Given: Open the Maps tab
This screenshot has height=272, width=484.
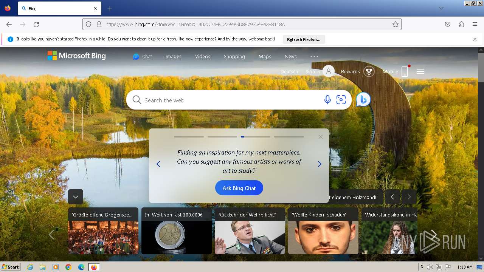Looking at the screenshot, I should (265, 56).
